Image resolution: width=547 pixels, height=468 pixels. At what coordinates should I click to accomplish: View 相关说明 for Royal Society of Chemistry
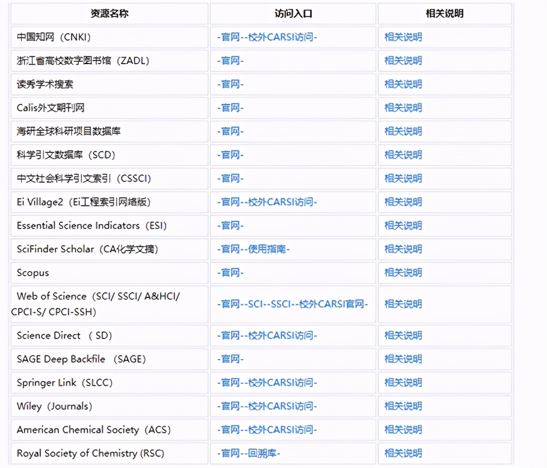pyautogui.click(x=403, y=453)
